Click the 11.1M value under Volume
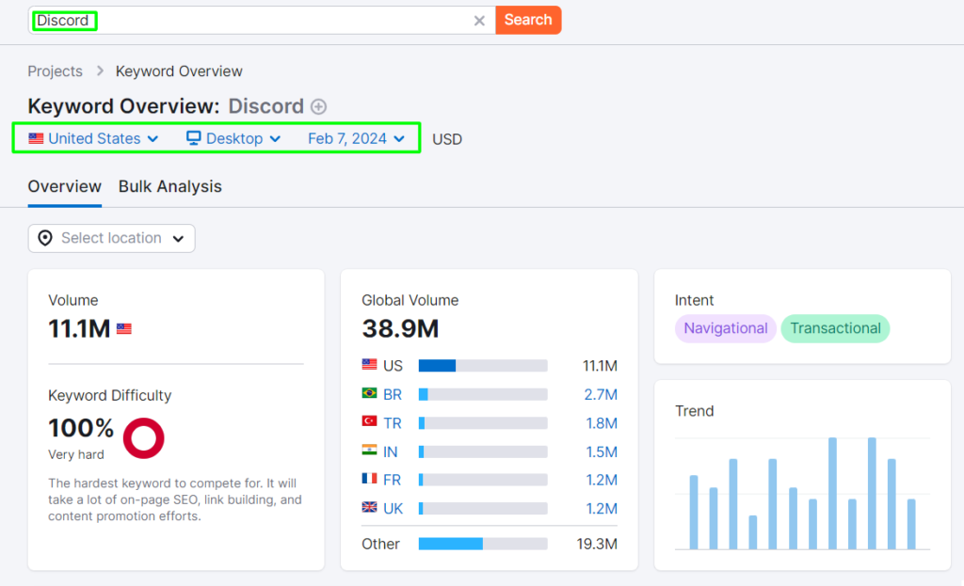Image resolution: width=964 pixels, height=586 pixels. tap(79, 328)
